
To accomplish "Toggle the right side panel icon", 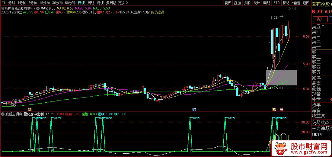I will [x=294, y=8].
